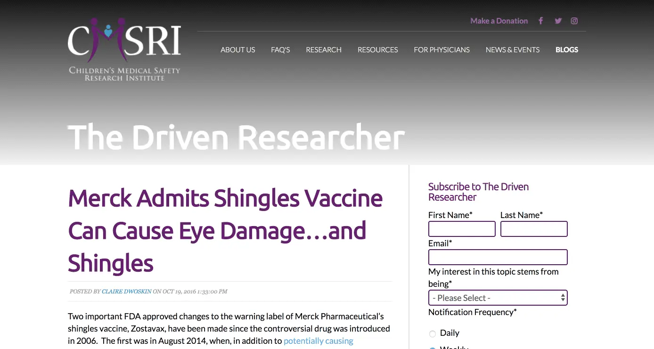Go to the Blogs section
The height and width of the screenshot is (349, 654).
coord(567,49)
